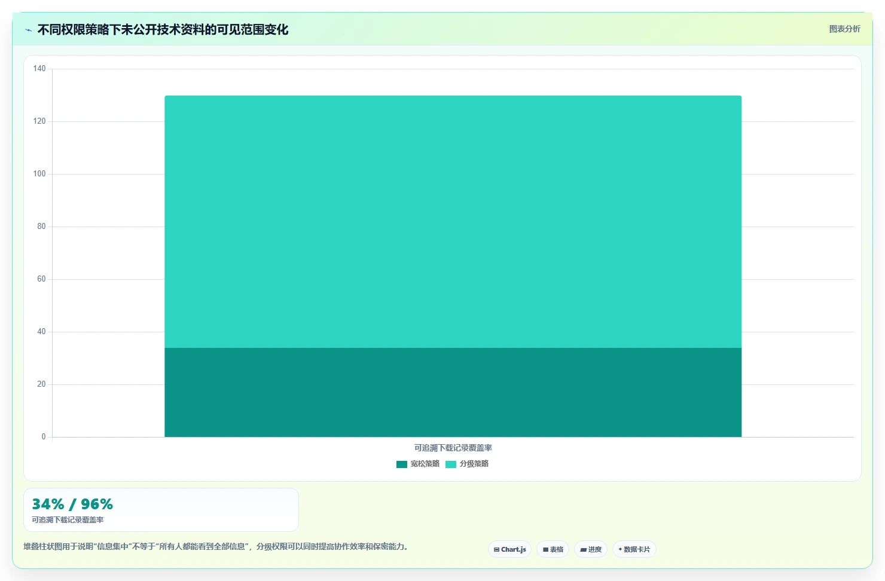885x581 pixels.
Task: Click the 表格 tag chip
Action: click(553, 549)
